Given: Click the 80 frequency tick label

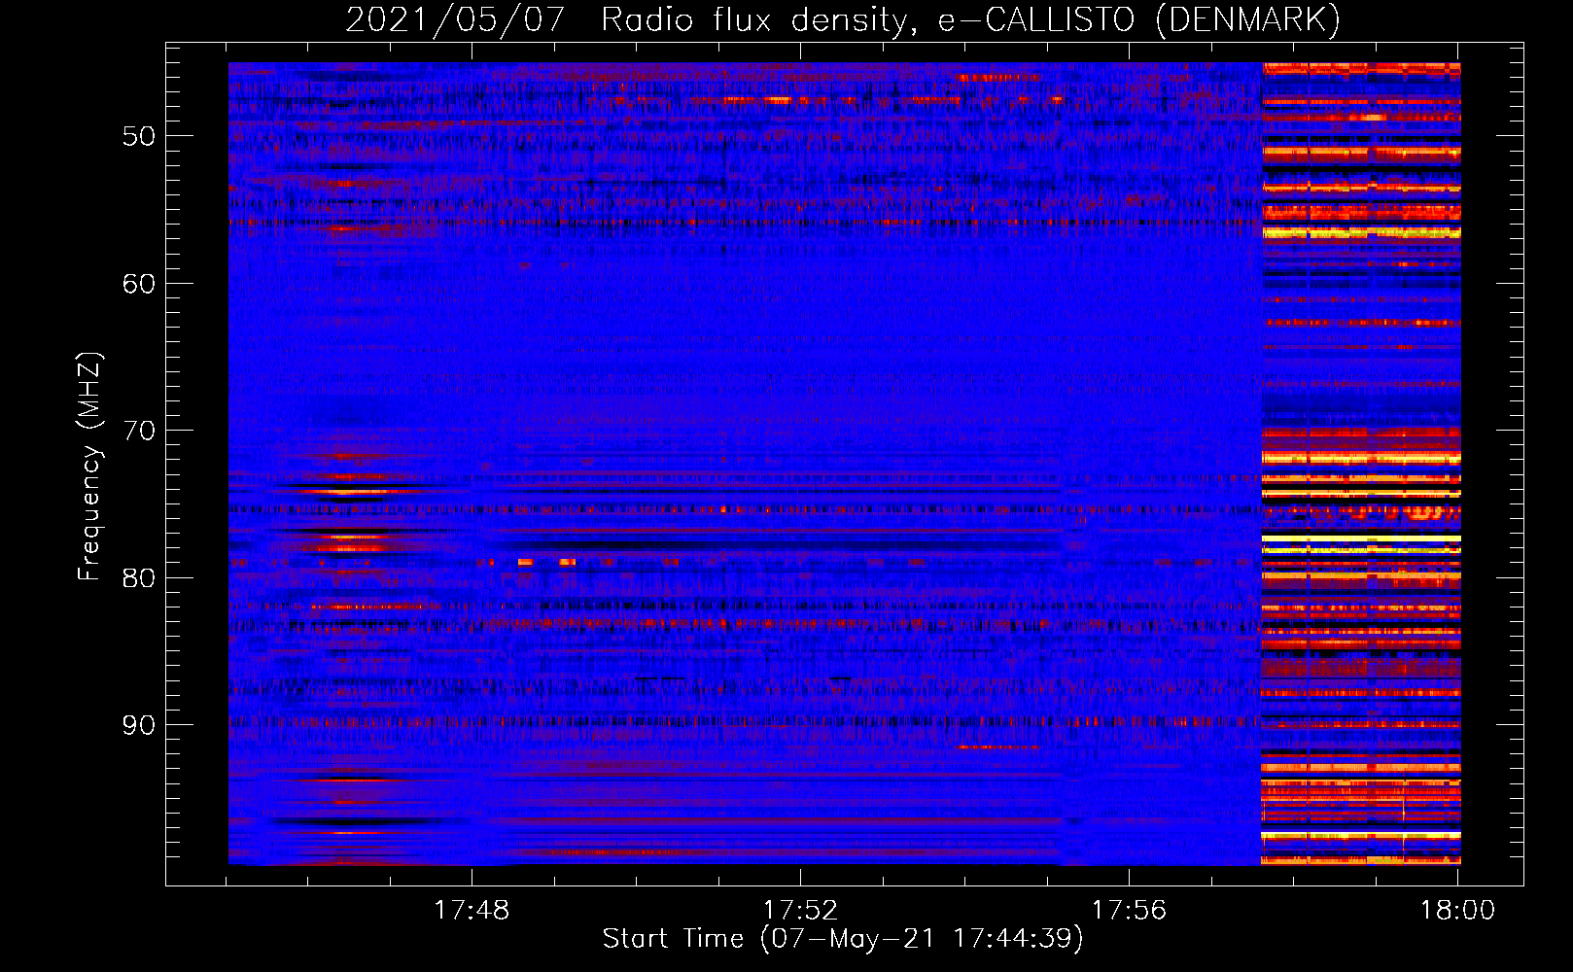Looking at the screenshot, I should [139, 578].
